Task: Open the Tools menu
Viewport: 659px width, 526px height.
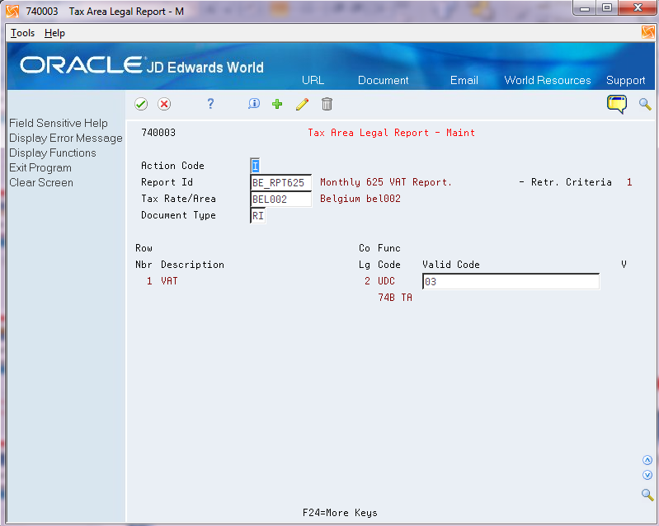Action: point(23,33)
